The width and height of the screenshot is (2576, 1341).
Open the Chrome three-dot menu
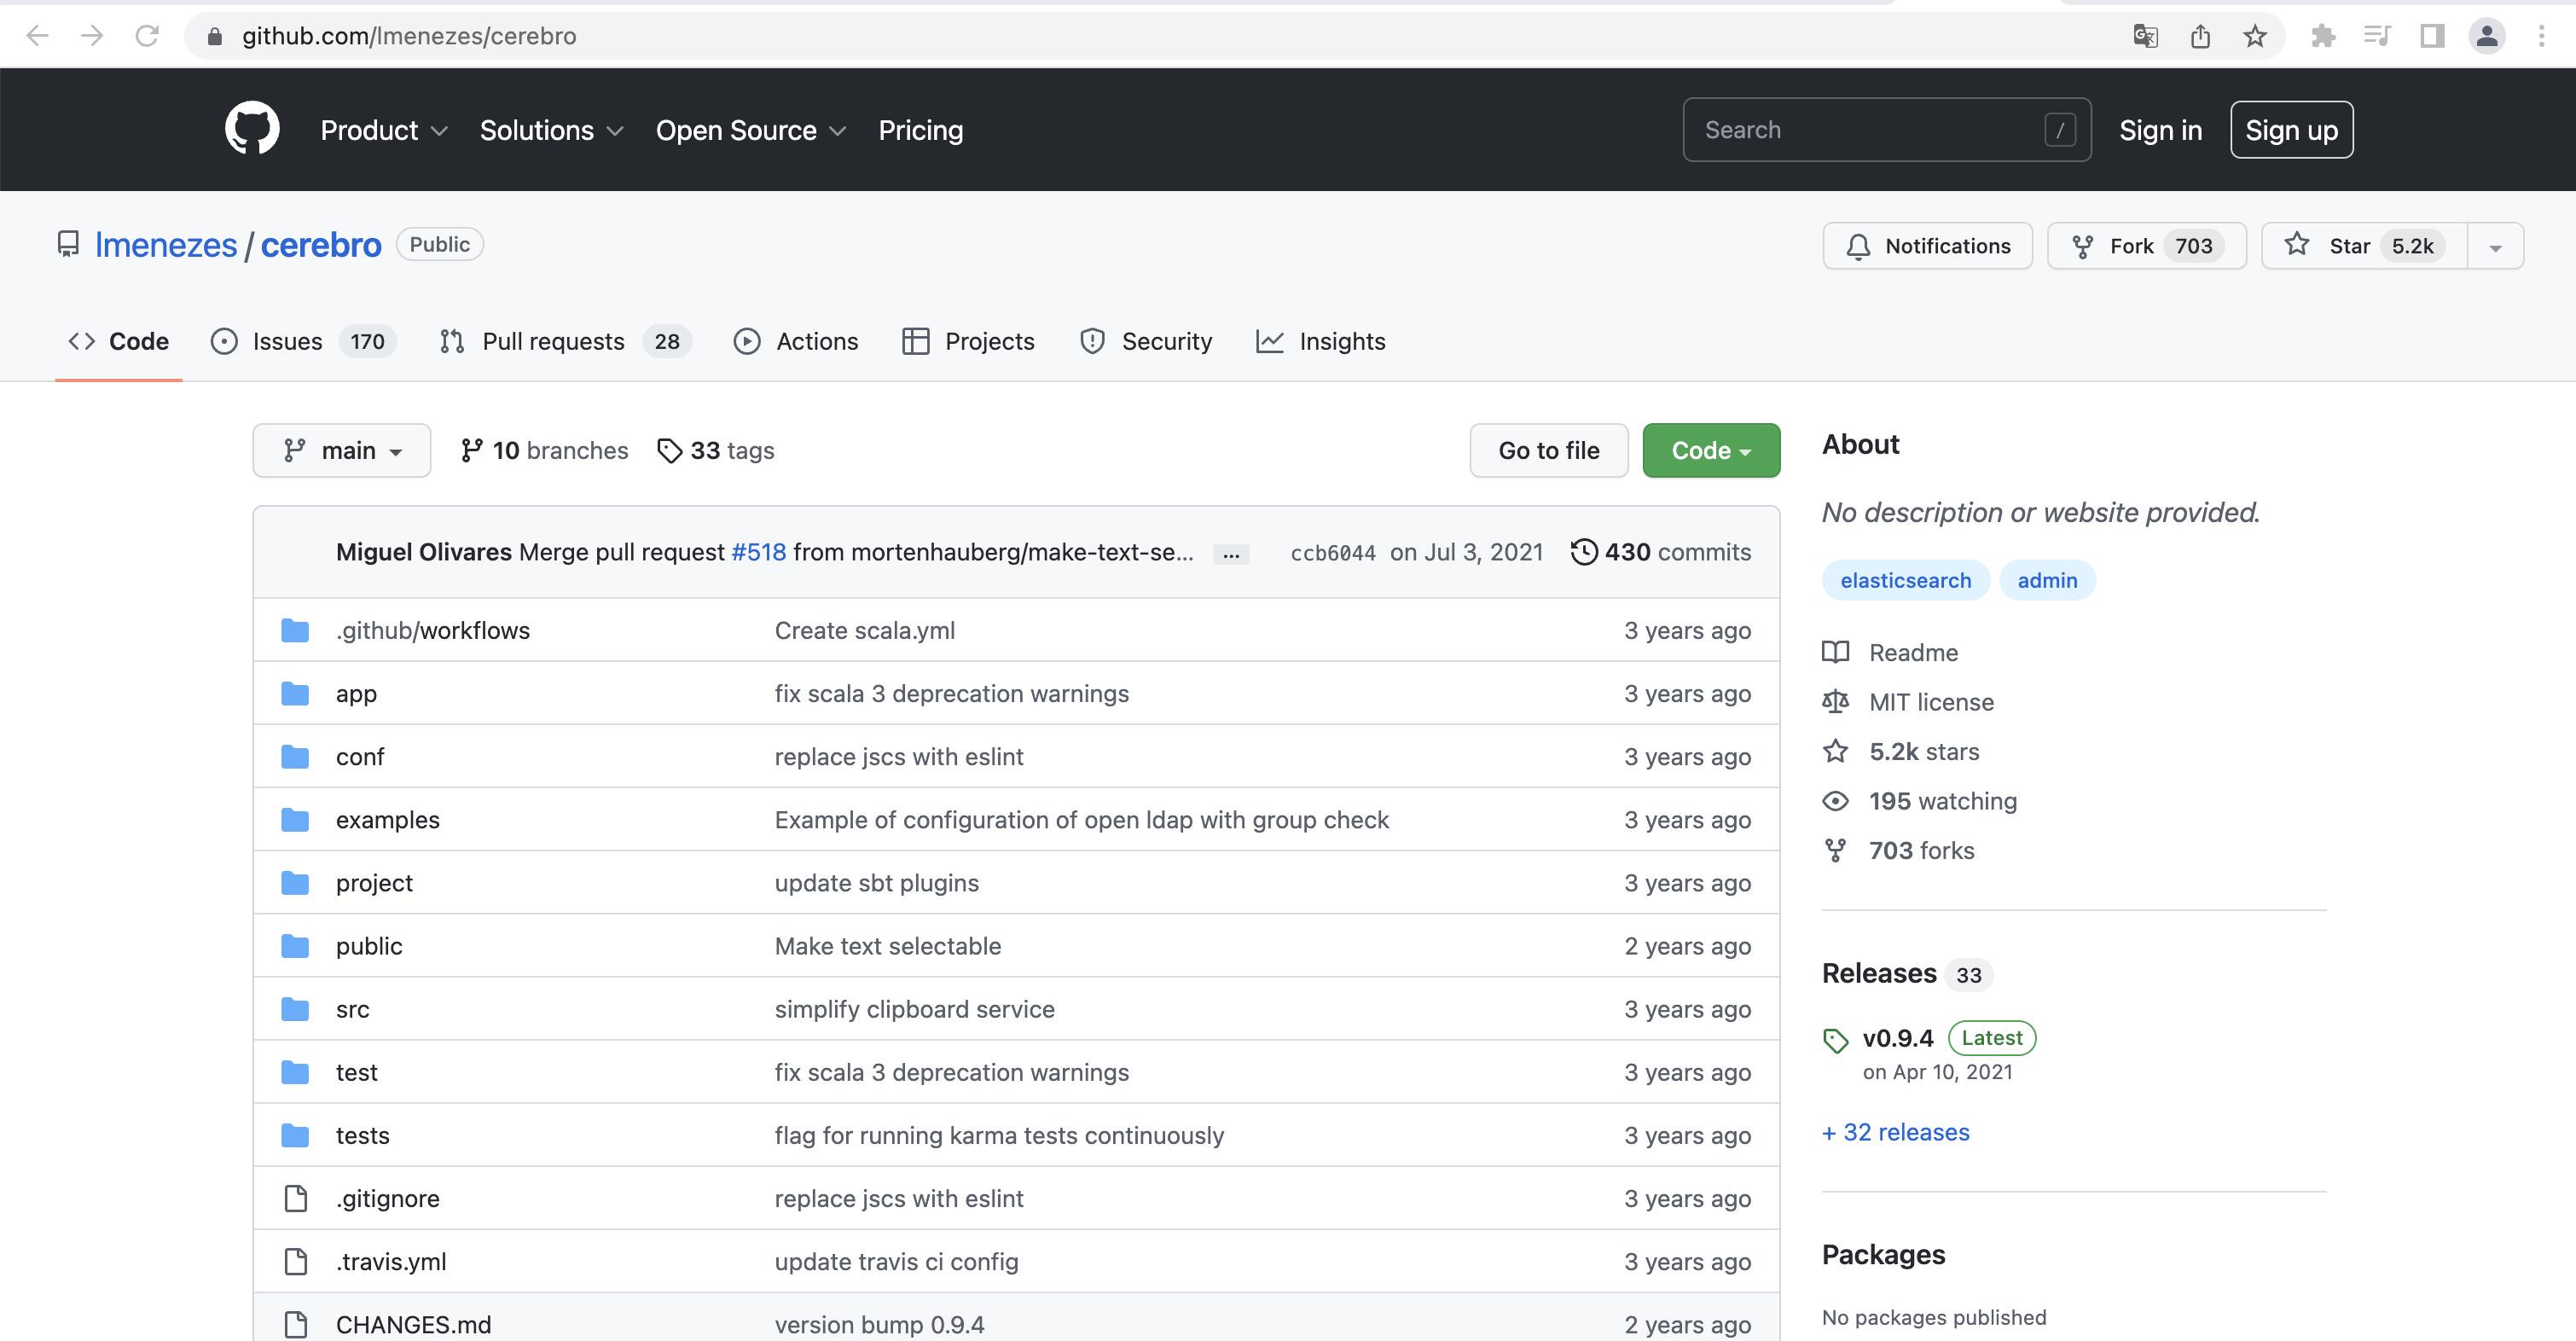coord(2541,36)
